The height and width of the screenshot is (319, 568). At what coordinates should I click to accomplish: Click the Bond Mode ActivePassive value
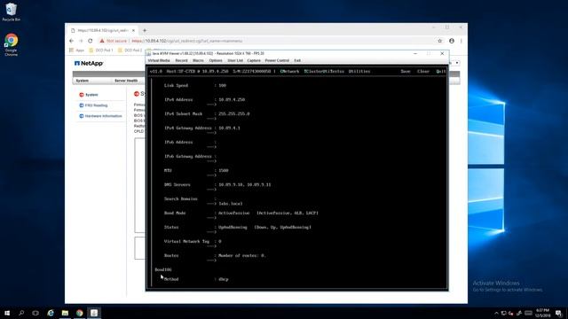234,213
